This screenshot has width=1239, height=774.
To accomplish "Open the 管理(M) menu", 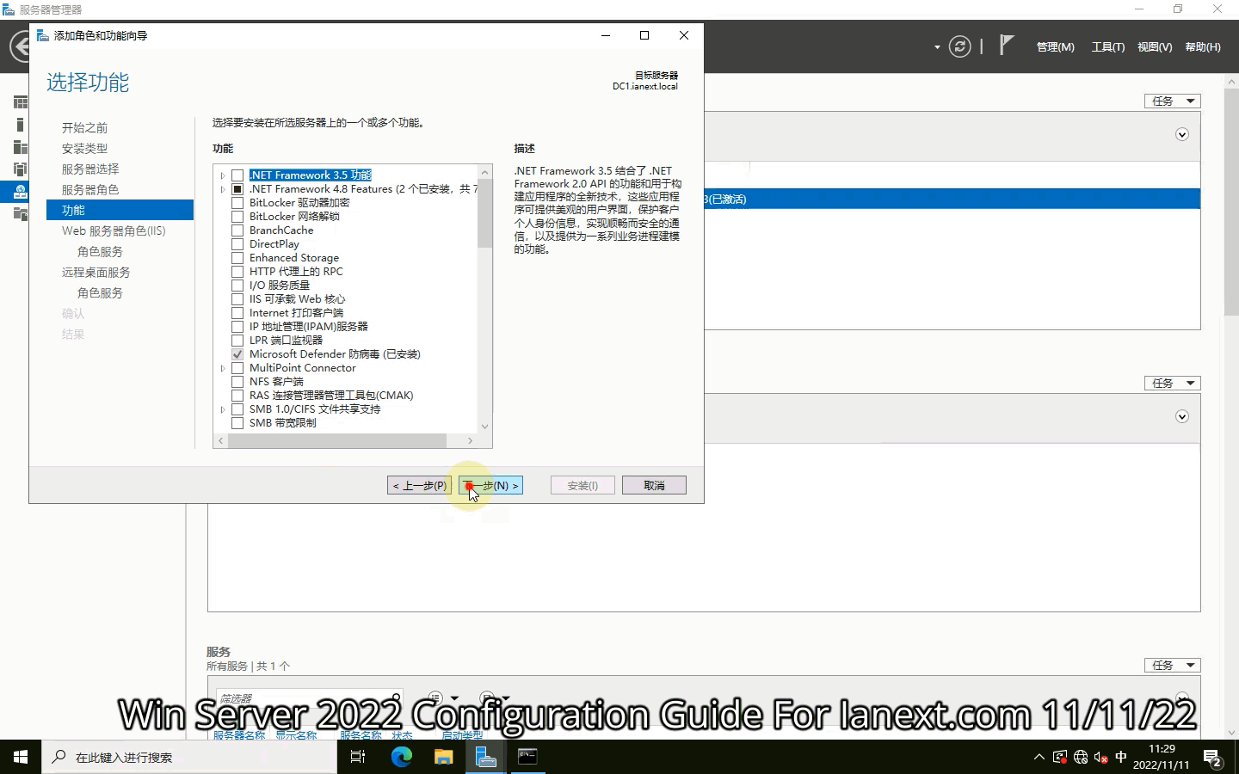I will coord(1055,47).
